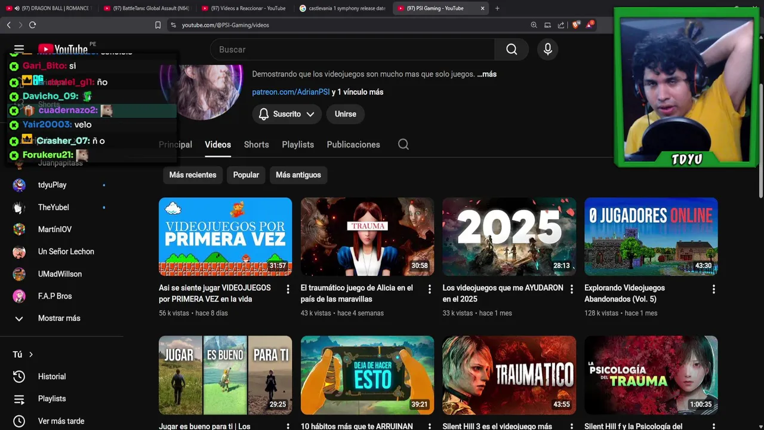Screen dimensions: 764x430
Task: Close the PSI Gaming browser tab
Action: click(482, 8)
